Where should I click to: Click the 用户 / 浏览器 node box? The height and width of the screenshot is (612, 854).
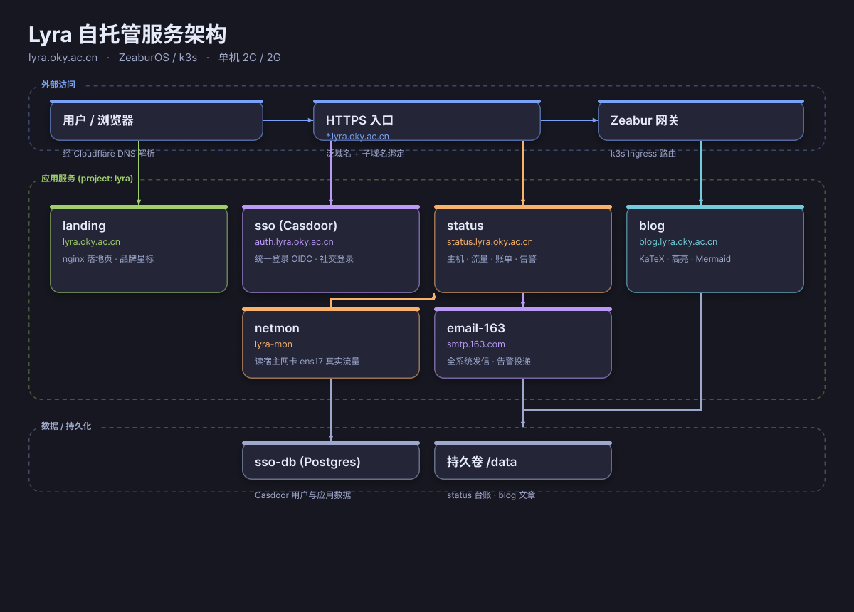pos(157,120)
